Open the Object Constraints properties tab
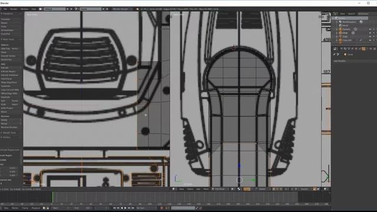Image resolution: width=377 pixels, height=212 pixels. click(360, 48)
